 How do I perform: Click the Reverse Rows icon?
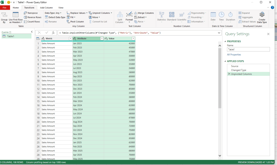pyautogui.click(x=25, y=17)
